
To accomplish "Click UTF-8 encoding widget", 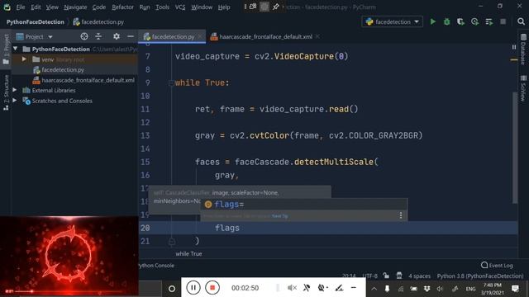I will click(369, 276).
